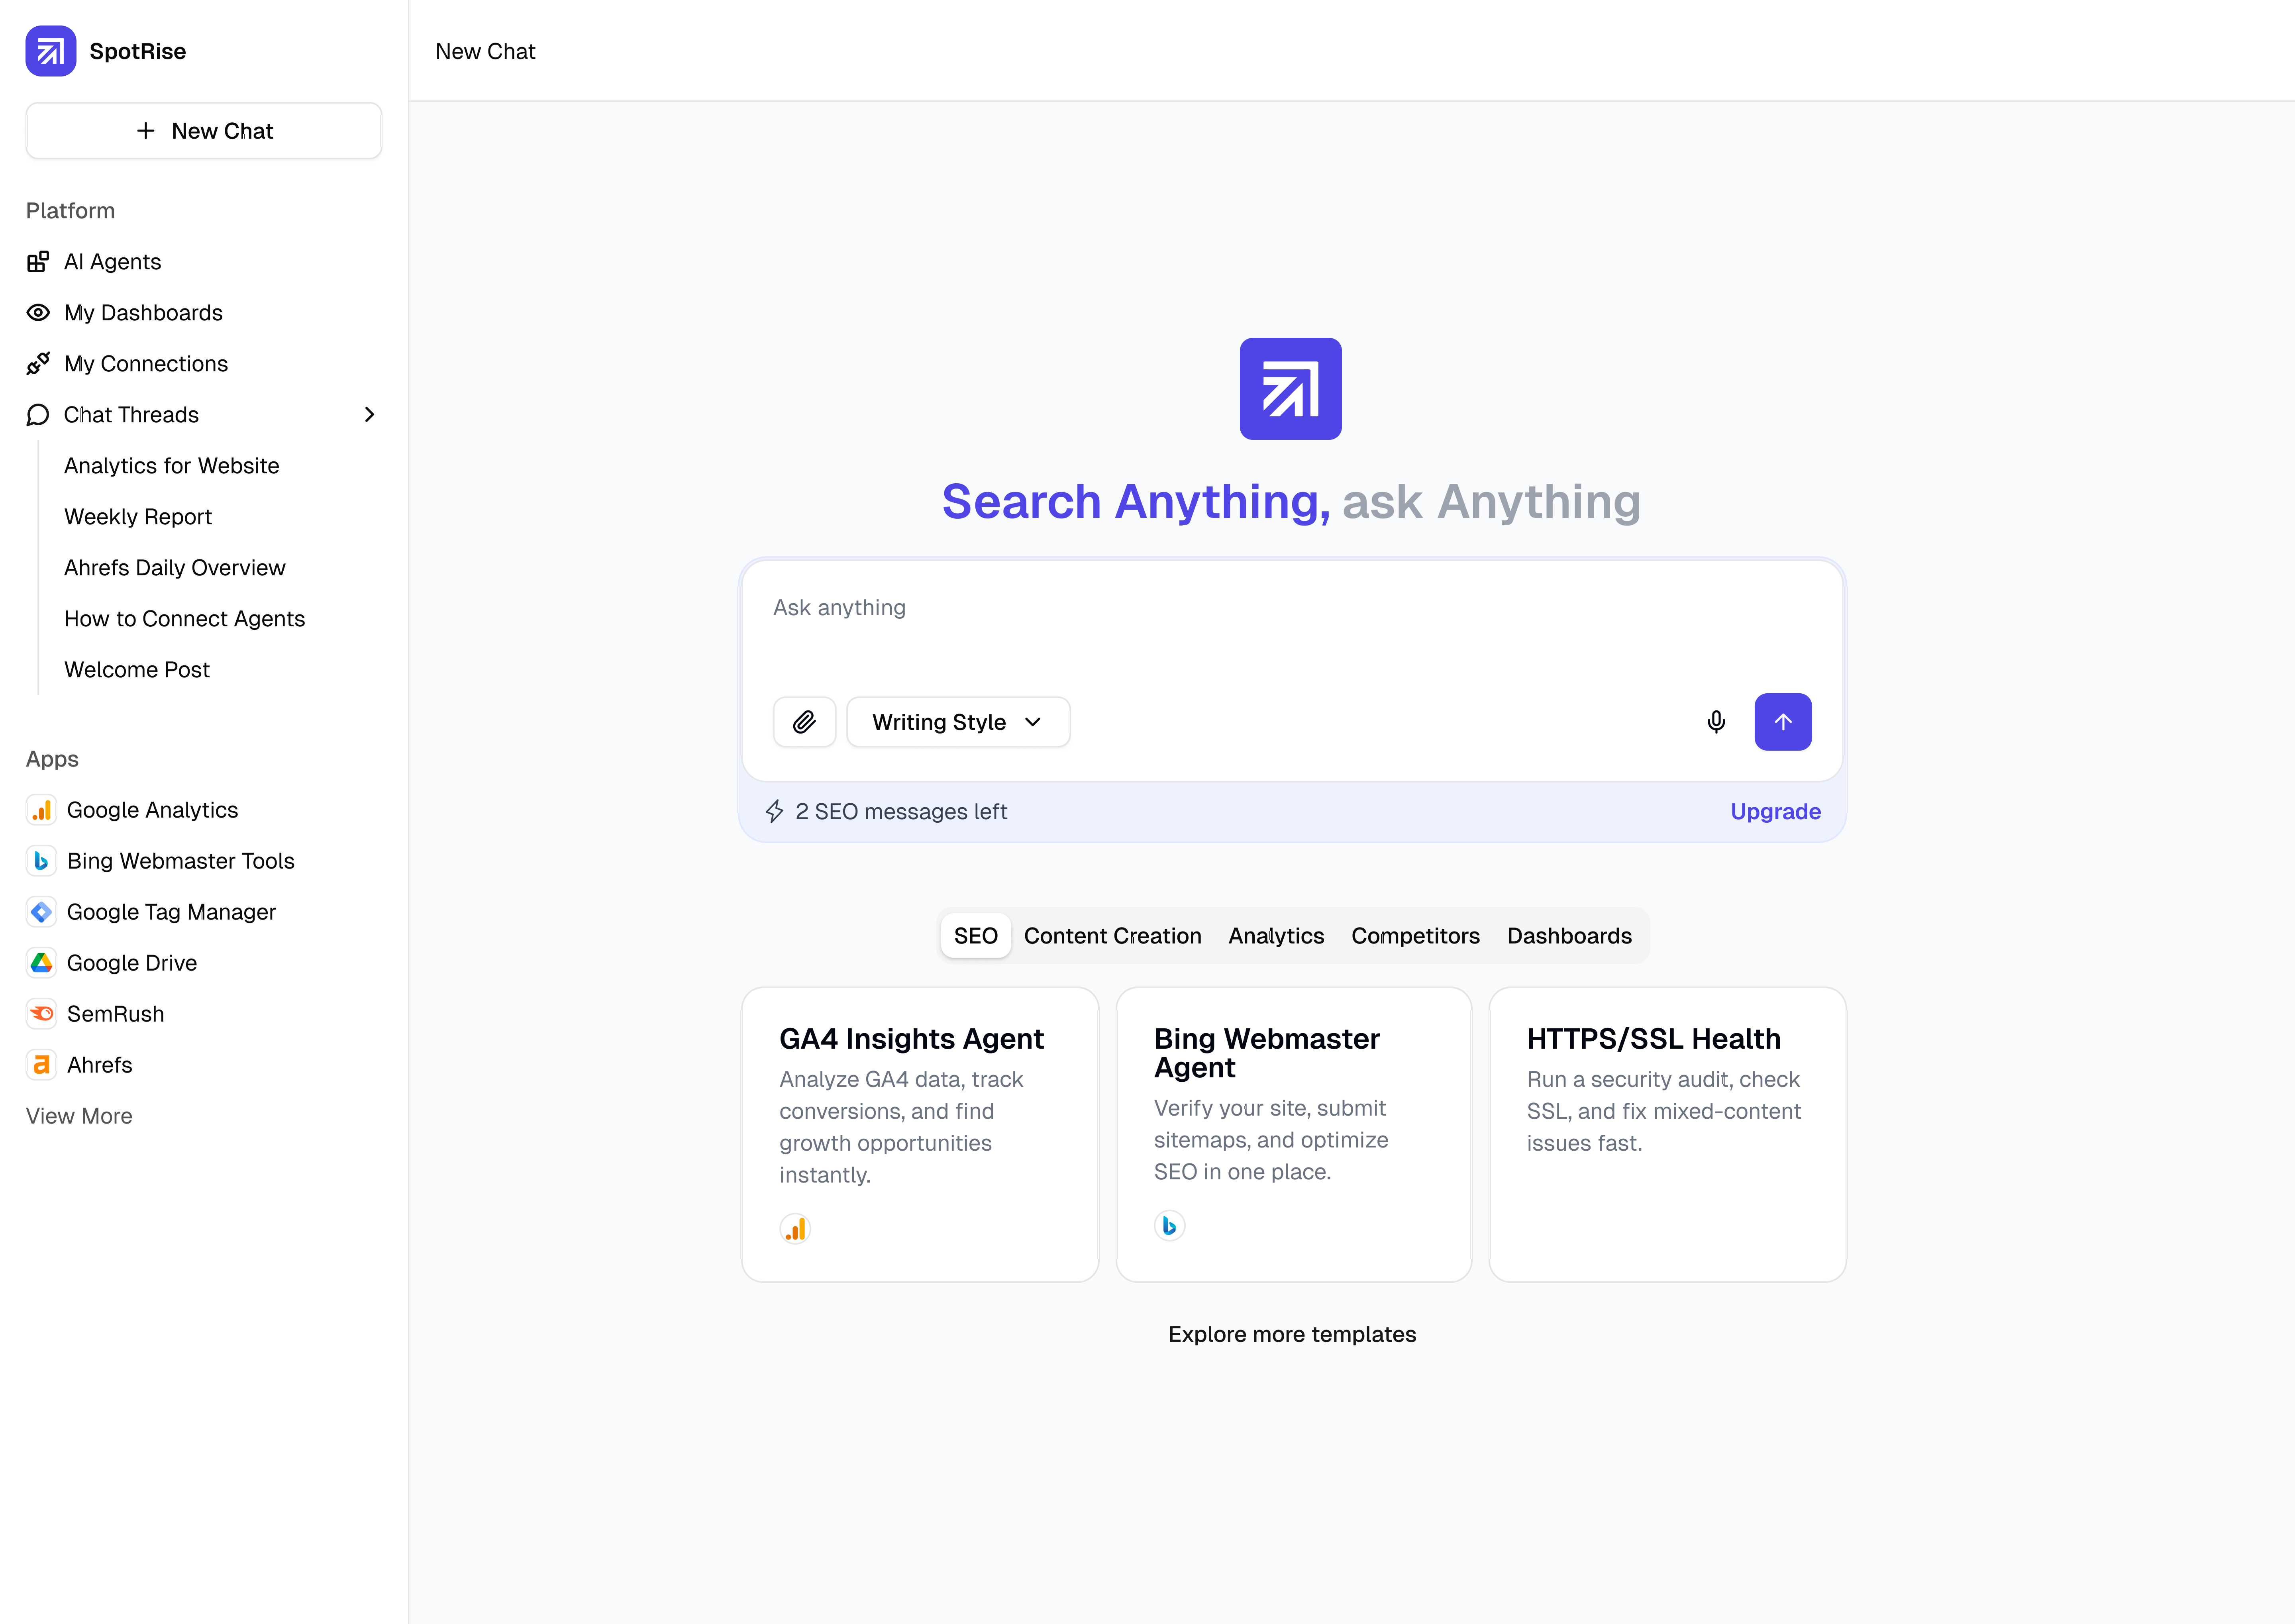Click the paperclip attachment icon

click(x=804, y=722)
